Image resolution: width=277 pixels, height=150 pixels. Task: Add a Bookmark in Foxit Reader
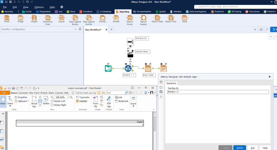(122, 101)
